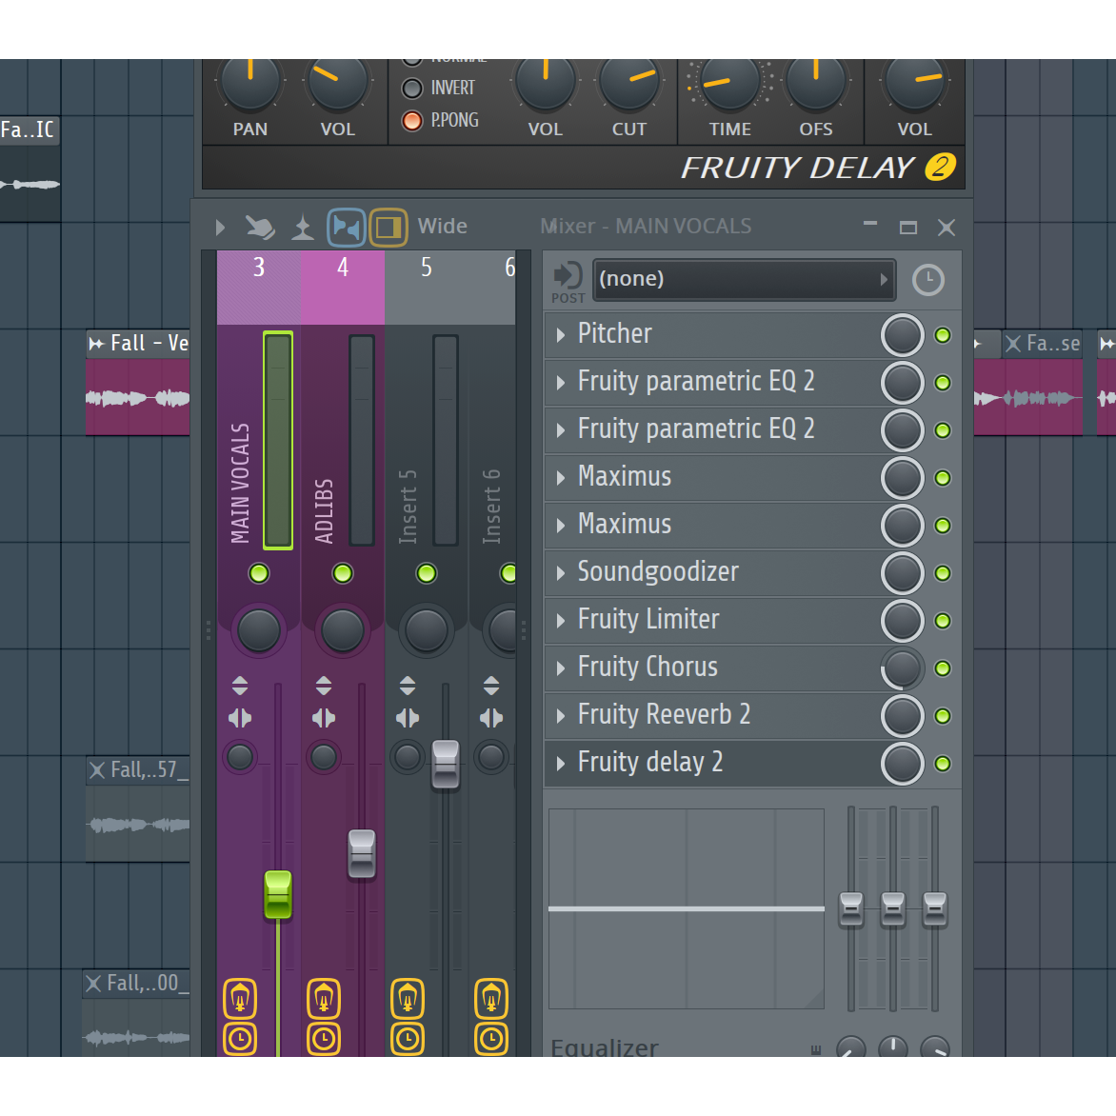Toggle the blue extra properties view icon

pos(346,228)
